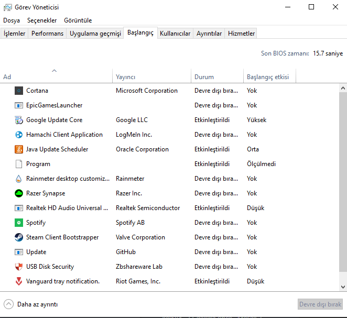Click the Razer Synapse green icon
The image size is (347, 318).
tap(19, 193)
